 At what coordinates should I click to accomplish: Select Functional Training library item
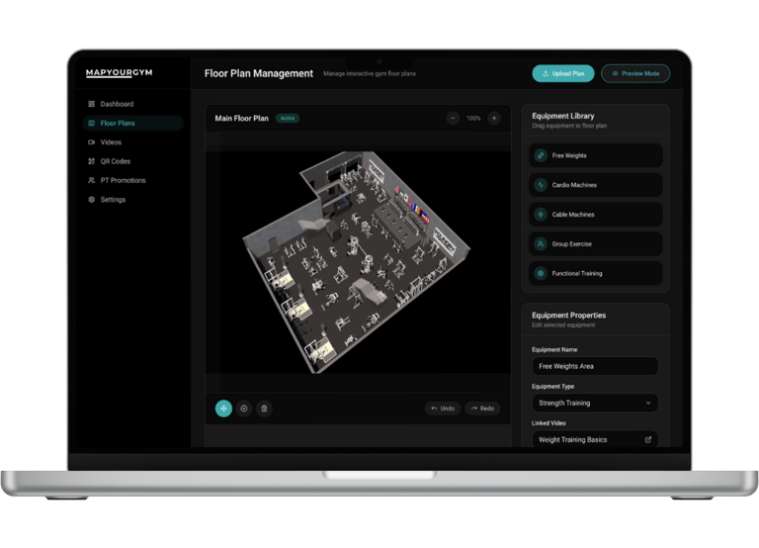pyautogui.click(x=595, y=273)
